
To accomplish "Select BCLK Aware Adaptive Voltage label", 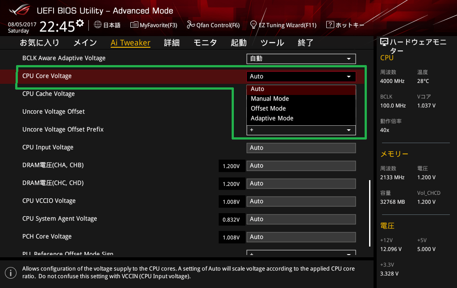I will 64,58.
